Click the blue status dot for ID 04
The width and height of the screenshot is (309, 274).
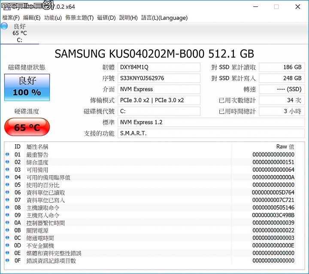click(x=7, y=177)
